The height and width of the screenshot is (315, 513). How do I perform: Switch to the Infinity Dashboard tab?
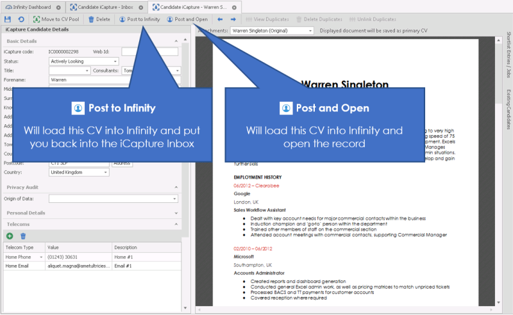pos(32,6)
